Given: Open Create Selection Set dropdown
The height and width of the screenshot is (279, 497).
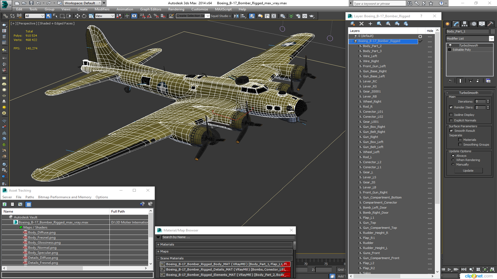Looking at the screenshot, I should [x=208, y=16].
